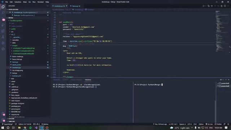Screen dimensions: 231x130
Task: Open File Explorer from the taskbar
Action: 19,128
